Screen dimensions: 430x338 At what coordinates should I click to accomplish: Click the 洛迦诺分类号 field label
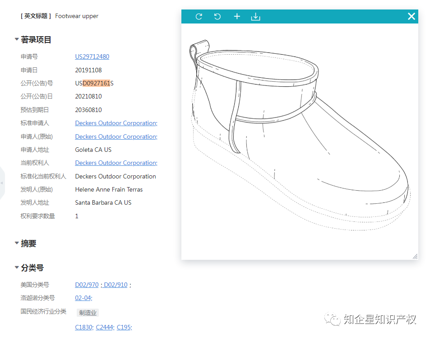(37, 298)
